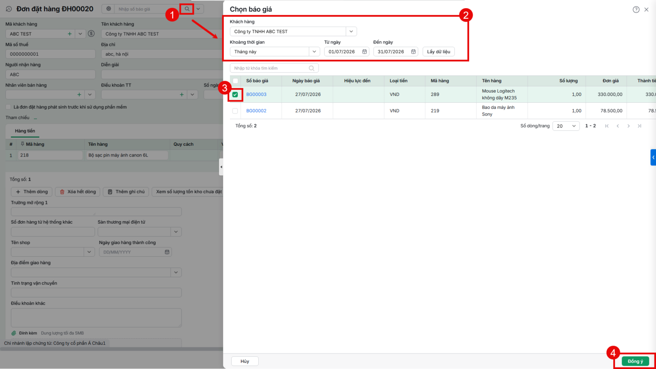The image size is (656, 369).
Task: Close the Chọn báo giá dialog
Action: tap(646, 9)
